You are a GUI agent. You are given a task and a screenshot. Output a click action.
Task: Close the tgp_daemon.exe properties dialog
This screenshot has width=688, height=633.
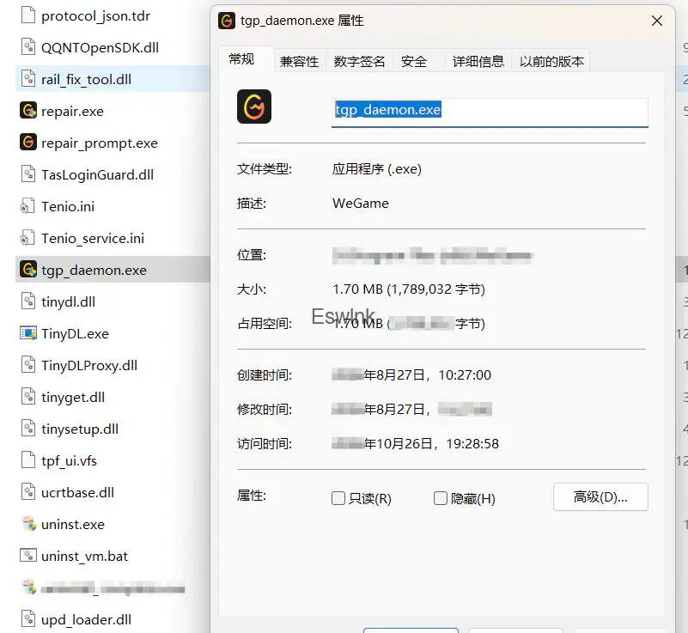point(657,21)
